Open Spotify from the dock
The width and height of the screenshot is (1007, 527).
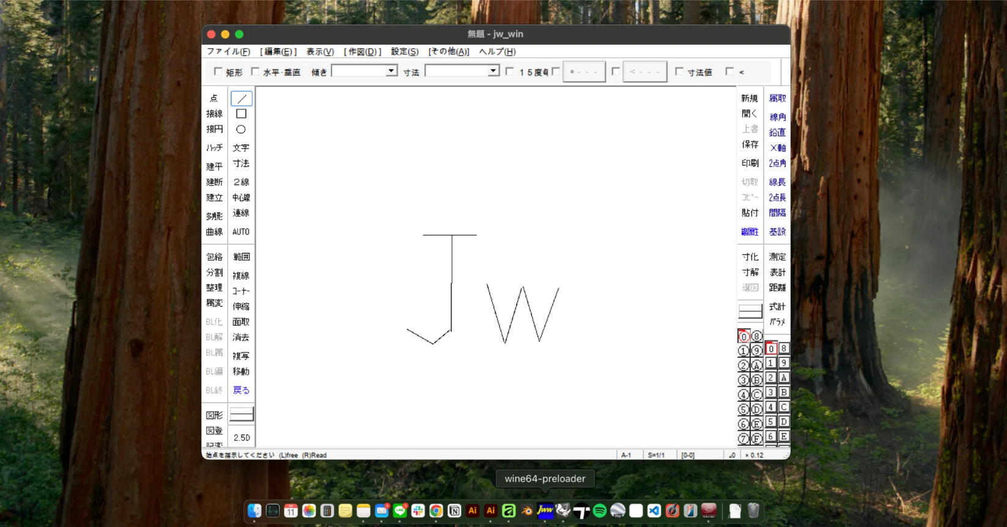[x=600, y=510]
